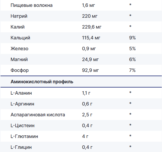Select the L-Глютамин row label
Viewport: 162px width, 152px height.
click(24, 136)
